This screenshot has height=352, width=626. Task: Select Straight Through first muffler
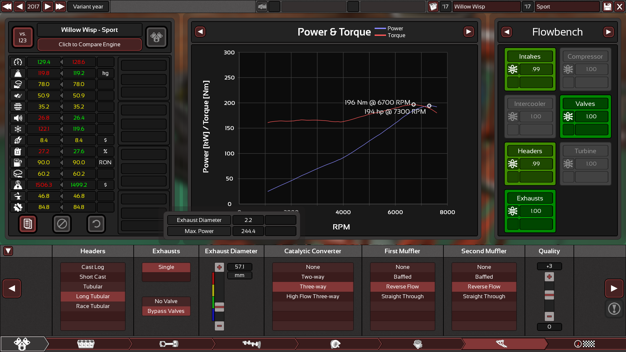(x=402, y=296)
